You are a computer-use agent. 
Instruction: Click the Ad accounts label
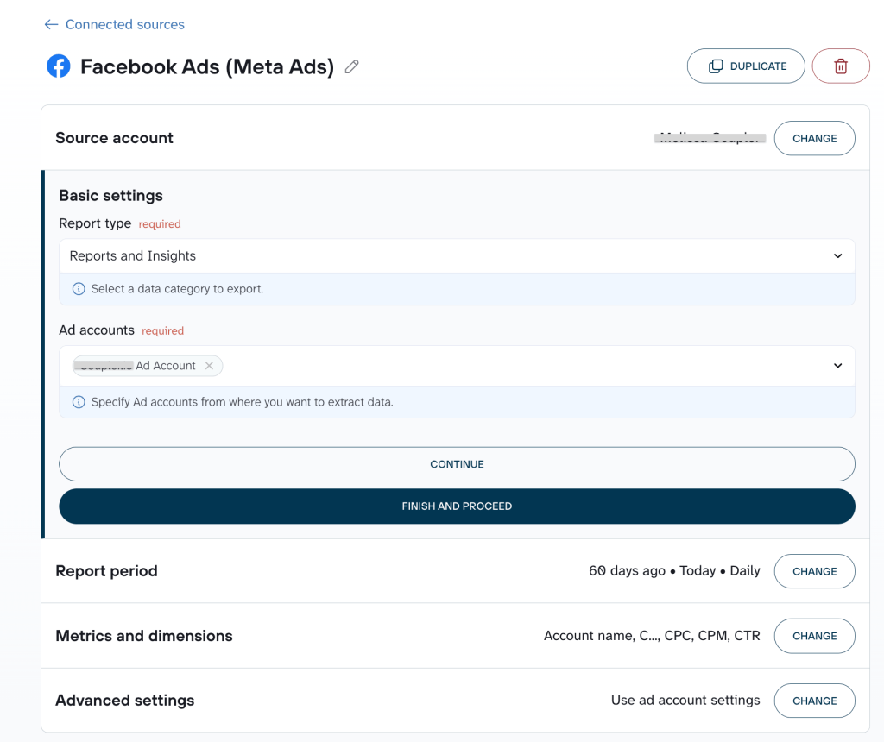pos(97,330)
